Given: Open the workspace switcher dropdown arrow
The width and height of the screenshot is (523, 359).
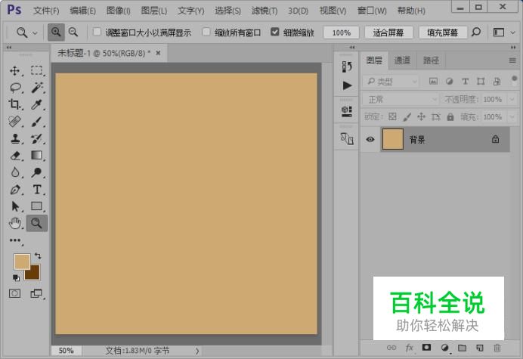Looking at the screenshot, I should point(513,32).
